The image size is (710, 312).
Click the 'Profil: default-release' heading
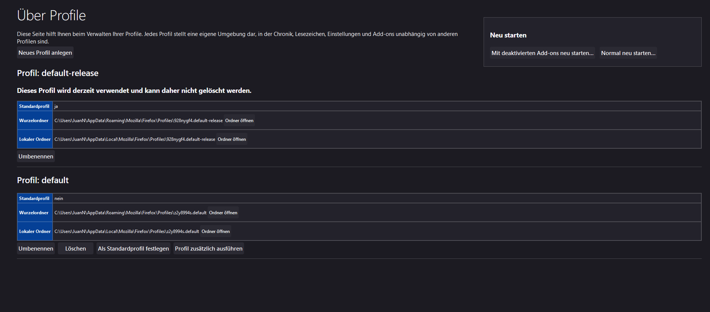coord(57,73)
